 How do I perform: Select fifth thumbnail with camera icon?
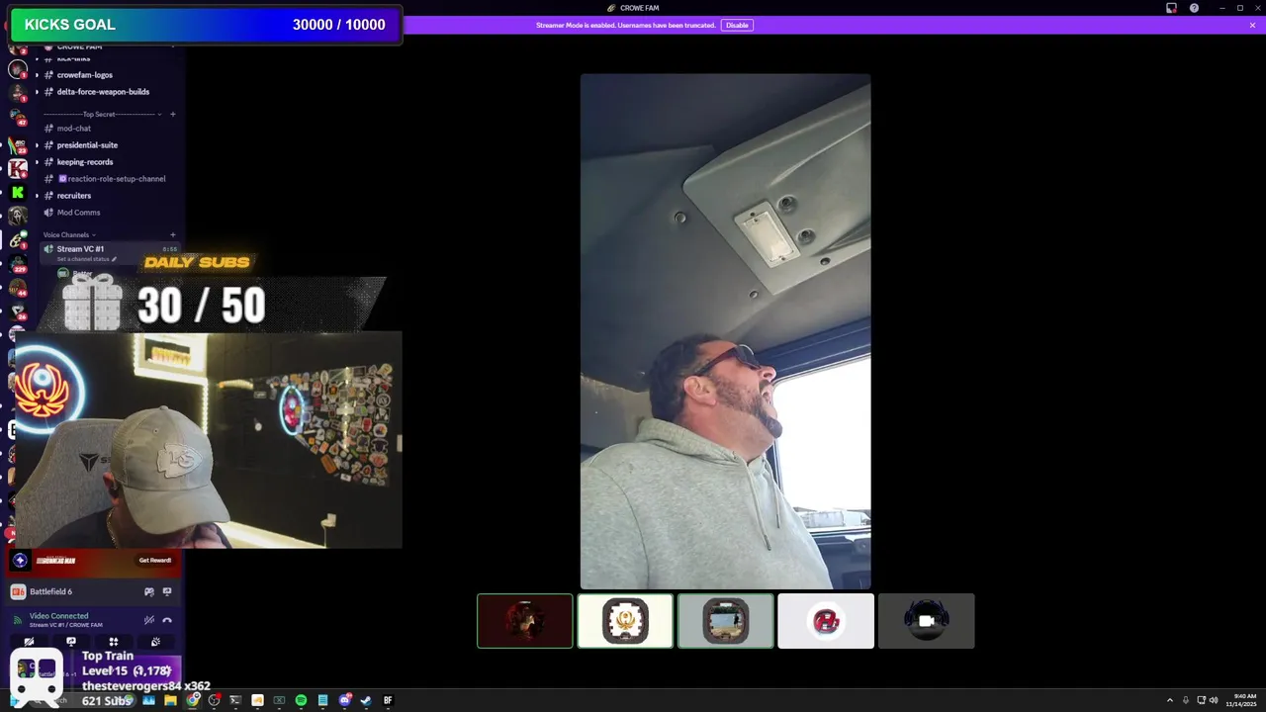tap(927, 621)
